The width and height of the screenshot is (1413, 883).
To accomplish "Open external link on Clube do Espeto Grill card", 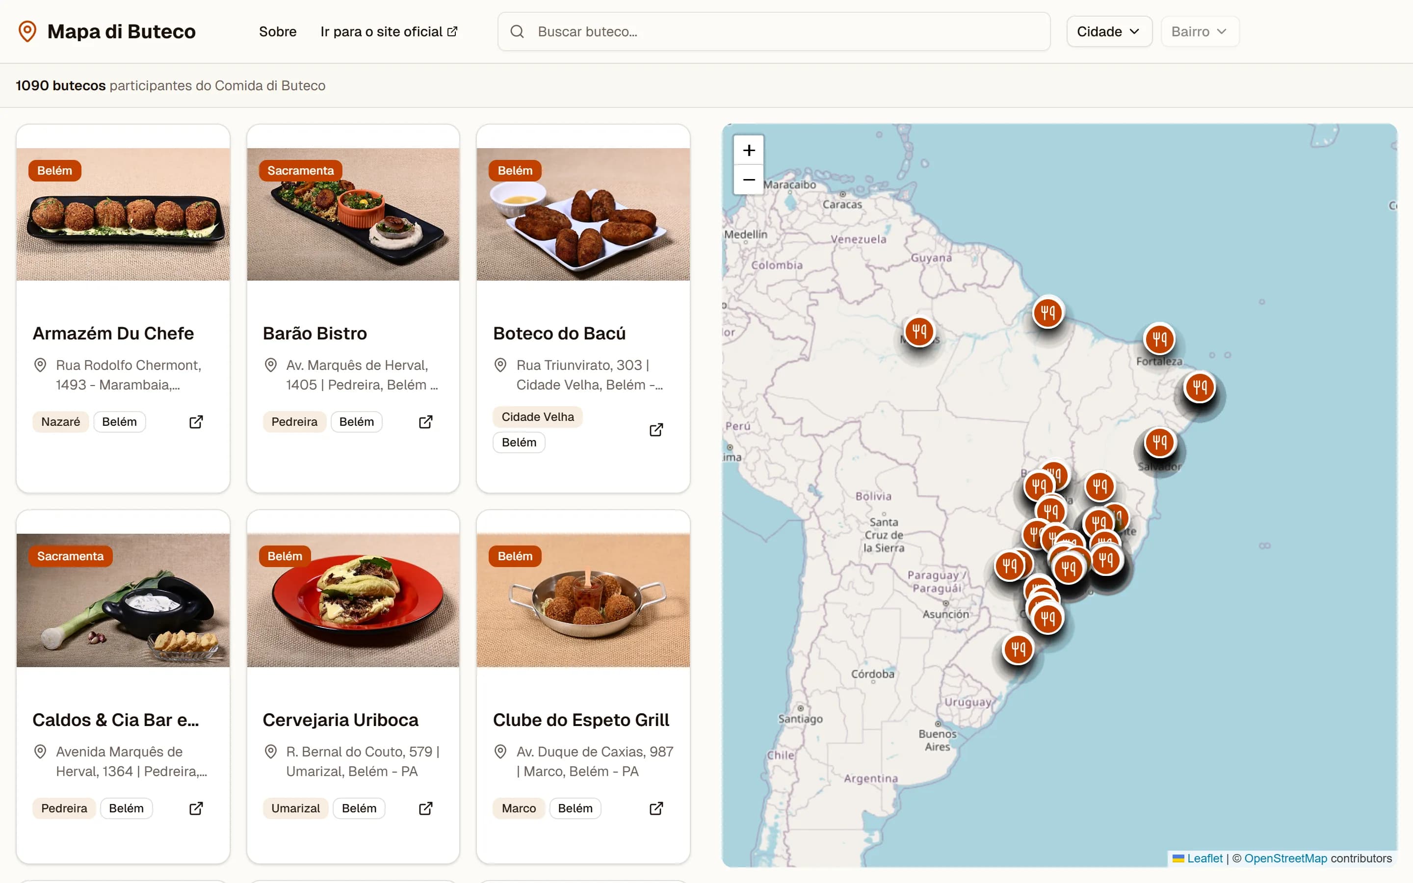I will pyautogui.click(x=656, y=808).
